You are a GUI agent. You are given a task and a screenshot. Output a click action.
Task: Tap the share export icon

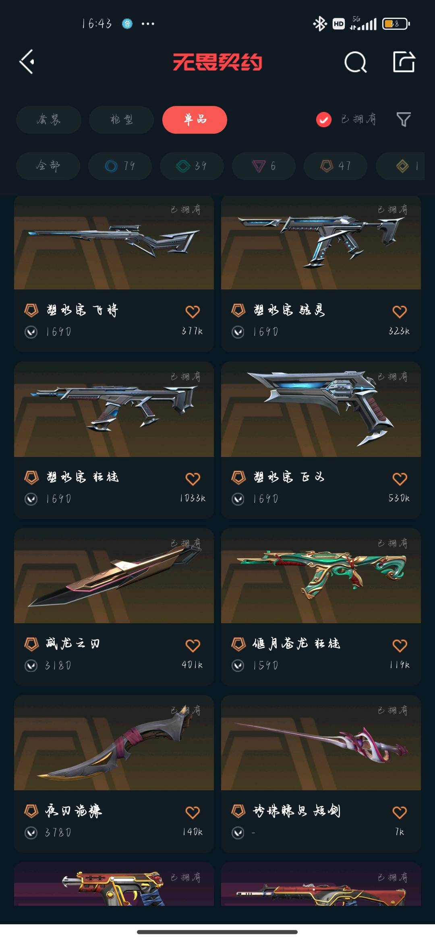(404, 62)
